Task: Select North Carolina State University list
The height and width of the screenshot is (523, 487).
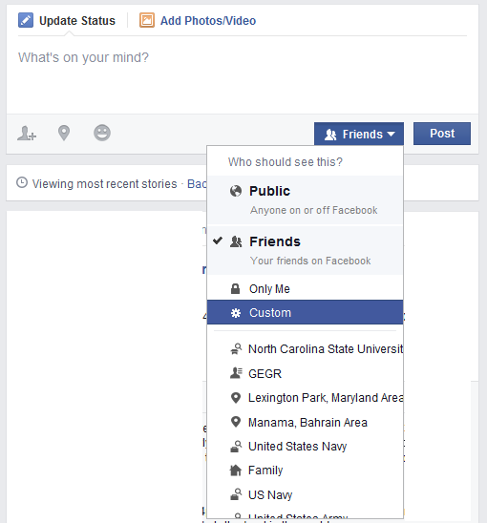Action: (305, 349)
